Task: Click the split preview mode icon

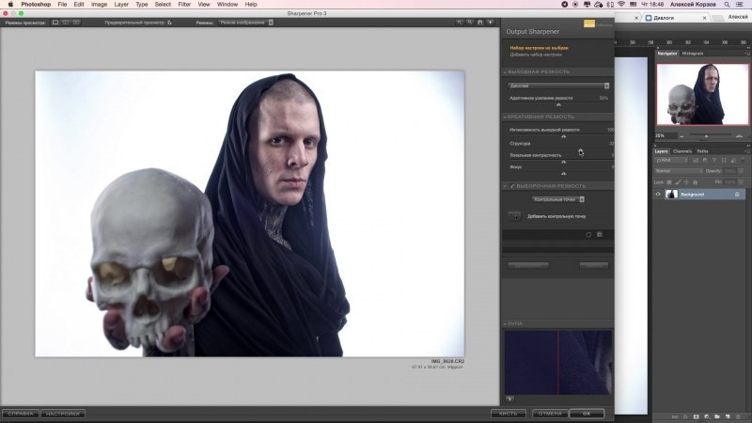Action: [x=65, y=21]
